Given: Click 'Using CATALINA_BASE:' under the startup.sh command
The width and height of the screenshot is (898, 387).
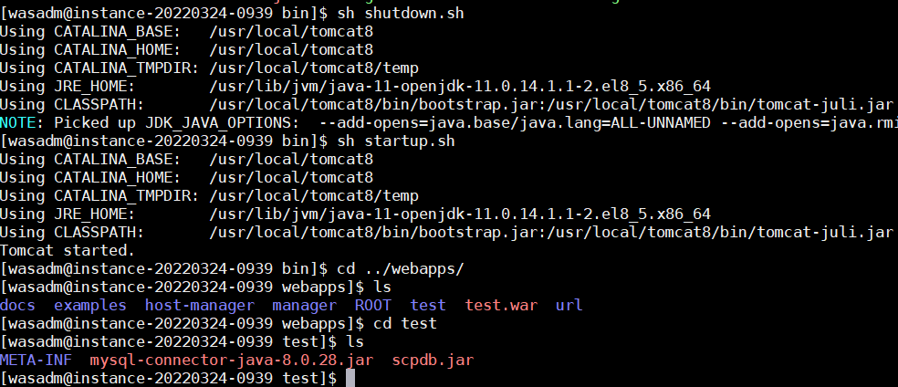Looking at the screenshot, I should 90,159.
